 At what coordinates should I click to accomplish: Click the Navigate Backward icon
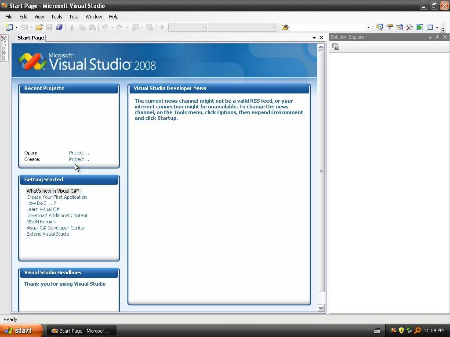point(135,27)
